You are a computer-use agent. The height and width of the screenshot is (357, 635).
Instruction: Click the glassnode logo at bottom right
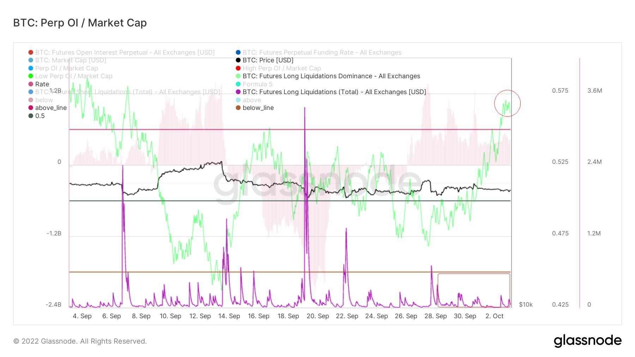coord(588,341)
